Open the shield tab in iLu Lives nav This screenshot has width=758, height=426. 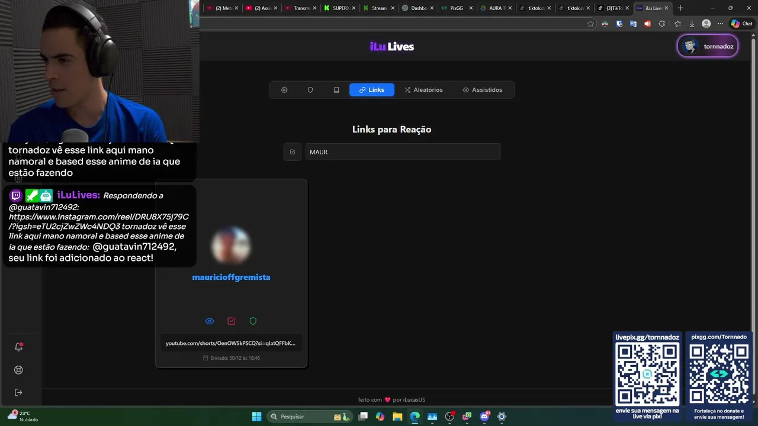point(310,90)
